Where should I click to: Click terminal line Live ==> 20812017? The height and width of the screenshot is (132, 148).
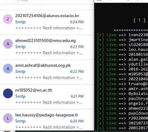(x=122, y=128)
